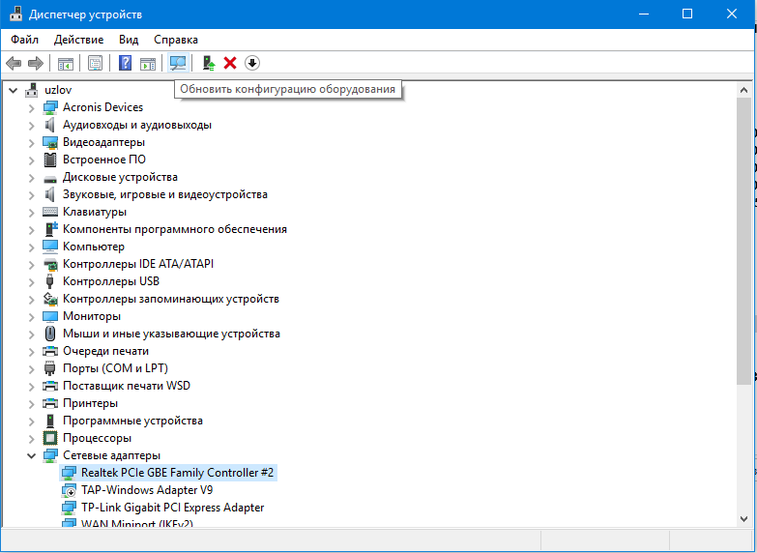Expand the Видеоадаптеры category
This screenshot has width=757, height=553.
tap(32, 142)
